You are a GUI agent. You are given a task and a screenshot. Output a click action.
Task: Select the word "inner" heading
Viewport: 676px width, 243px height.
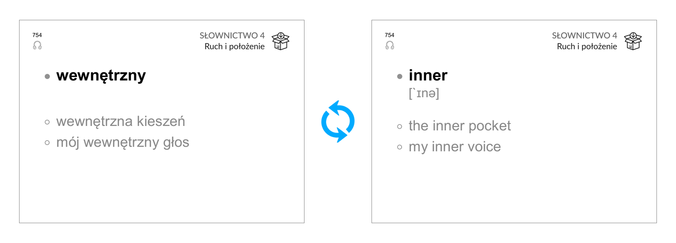tap(428, 75)
